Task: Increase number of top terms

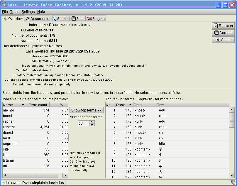Action: [92, 122]
